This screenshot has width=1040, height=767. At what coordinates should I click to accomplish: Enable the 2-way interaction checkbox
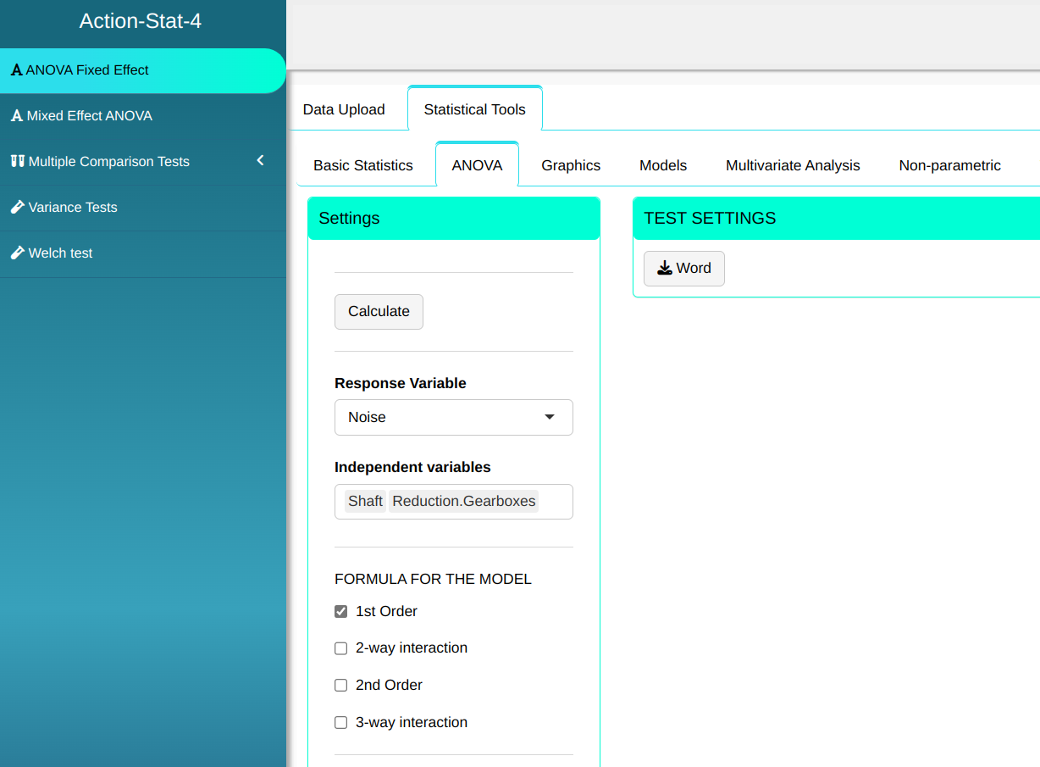341,648
